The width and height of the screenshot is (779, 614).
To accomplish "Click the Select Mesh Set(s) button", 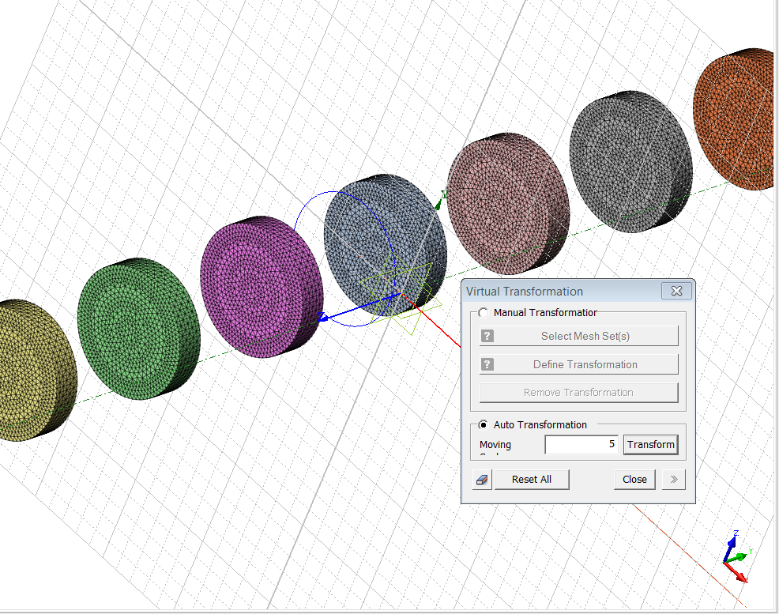I will pyautogui.click(x=585, y=336).
